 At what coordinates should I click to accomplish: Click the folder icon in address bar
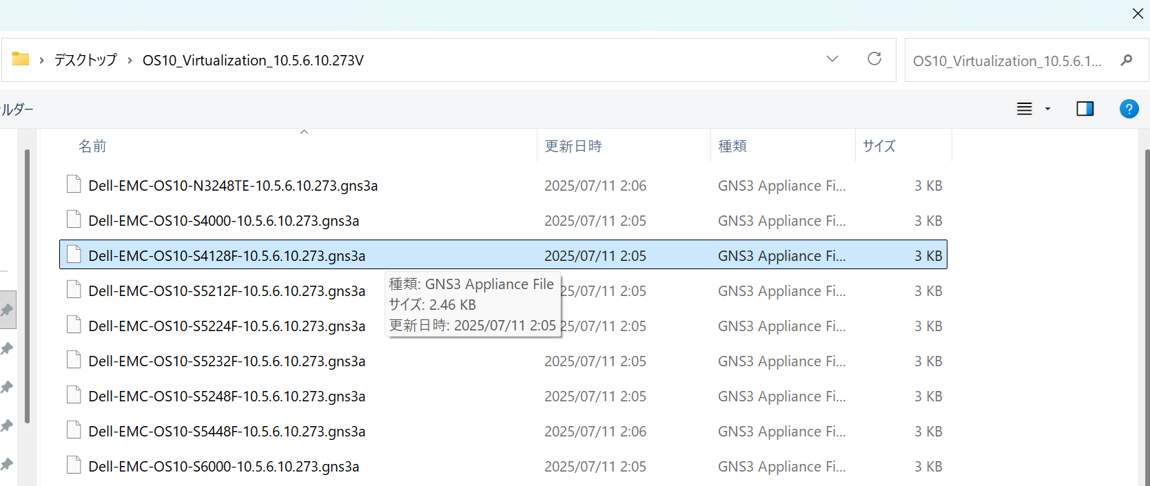click(x=21, y=59)
